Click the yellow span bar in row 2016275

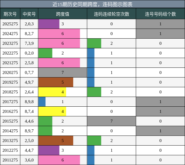pyautogui.click(x=52, y=111)
